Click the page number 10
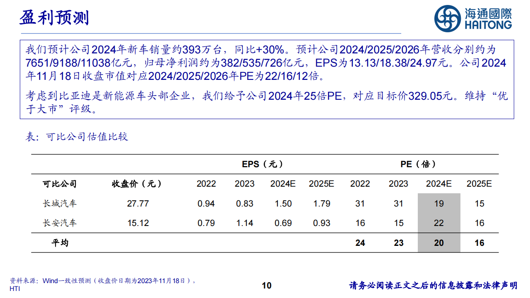 point(267,286)
